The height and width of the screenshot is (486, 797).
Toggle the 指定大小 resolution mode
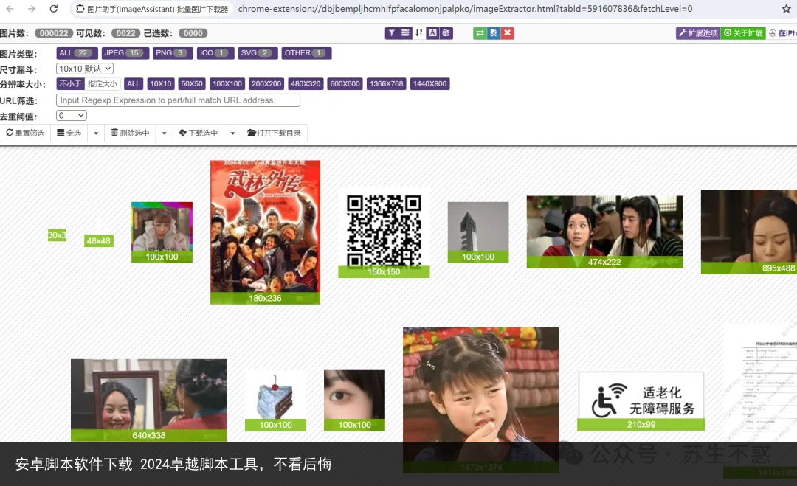pos(103,84)
